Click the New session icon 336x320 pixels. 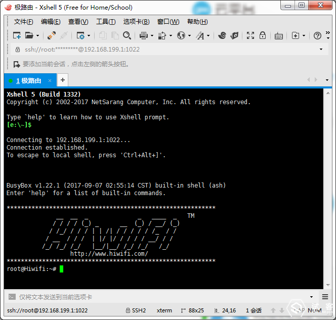[x=17, y=35]
